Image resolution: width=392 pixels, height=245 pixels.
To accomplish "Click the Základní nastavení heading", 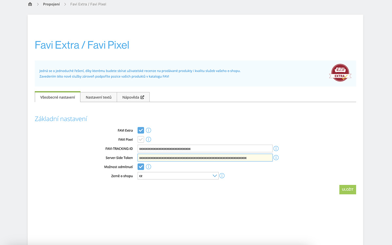I will 61,119.
